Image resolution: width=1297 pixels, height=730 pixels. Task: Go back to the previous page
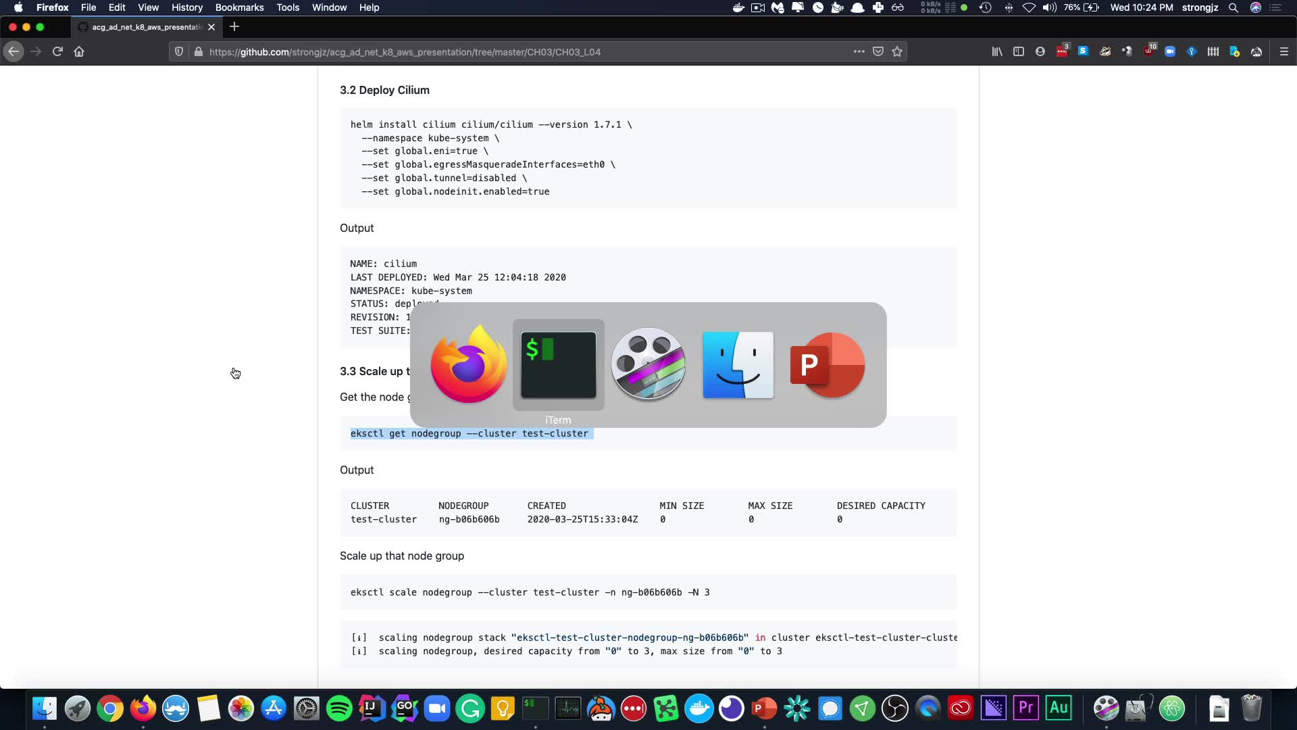14,51
